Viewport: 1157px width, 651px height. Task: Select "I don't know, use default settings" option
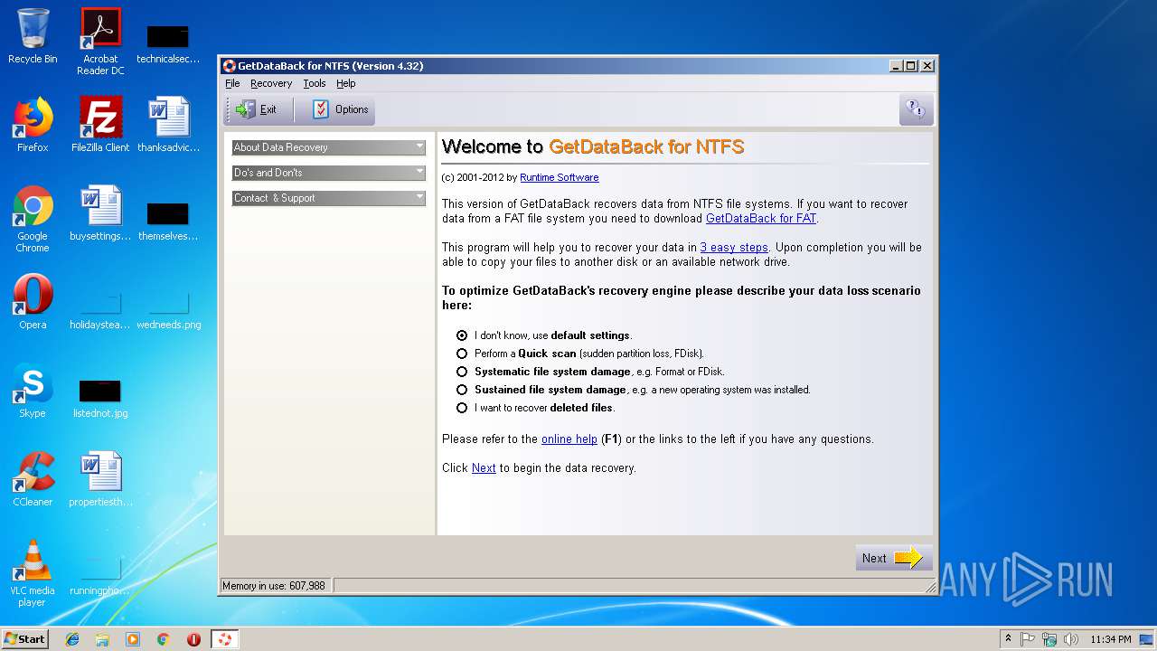click(462, 335)
